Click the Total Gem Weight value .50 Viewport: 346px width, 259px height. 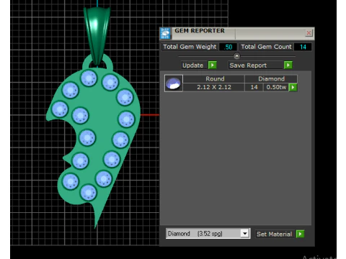click(228, 47)
